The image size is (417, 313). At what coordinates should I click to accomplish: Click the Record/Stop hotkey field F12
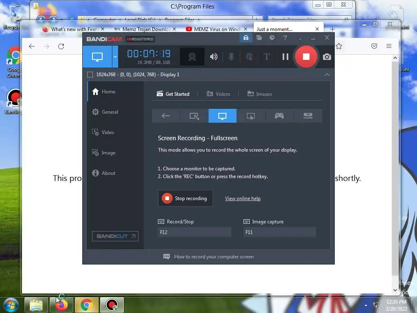click(x=194, y=232)
